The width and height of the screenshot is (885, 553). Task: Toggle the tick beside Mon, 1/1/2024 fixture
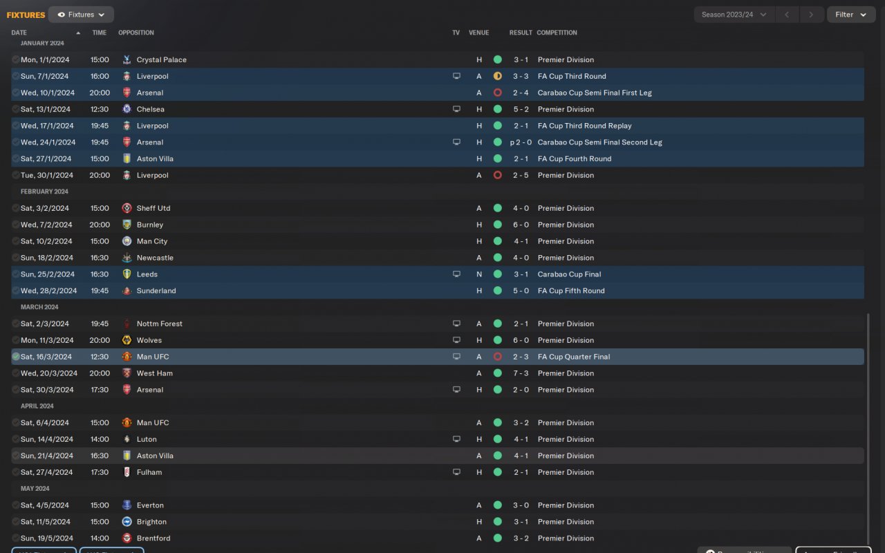click(x=16, y=59)
